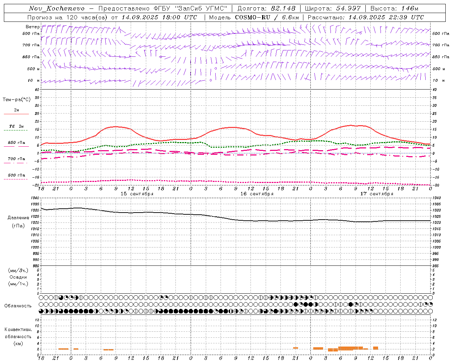Click the 850 гПа temperature legend entry
The width and height of the screenshot is (451, 361).
pyautogui.click(x=16, y=143)
